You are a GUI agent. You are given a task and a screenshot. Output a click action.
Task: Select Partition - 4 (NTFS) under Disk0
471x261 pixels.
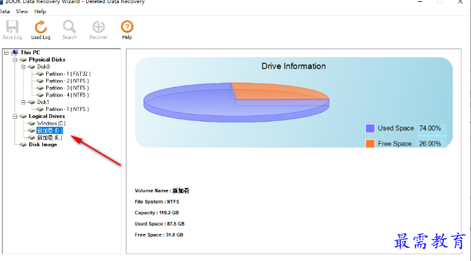click(67, 95)
